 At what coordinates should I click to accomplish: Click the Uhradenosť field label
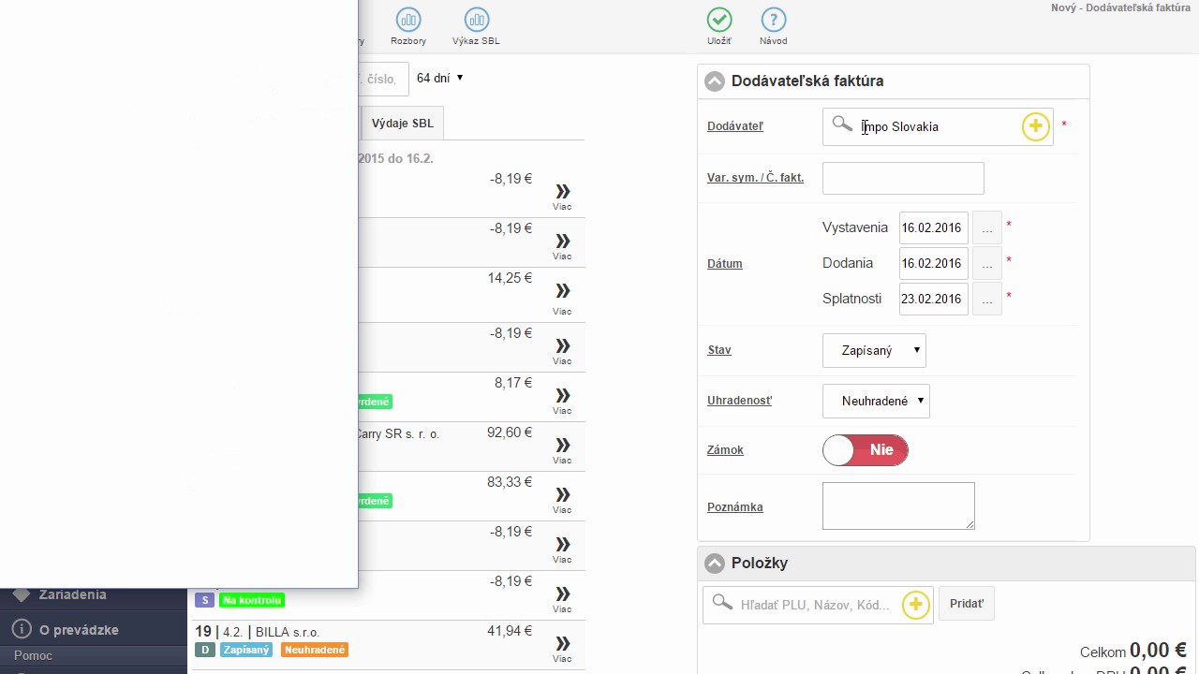point(740,401)
